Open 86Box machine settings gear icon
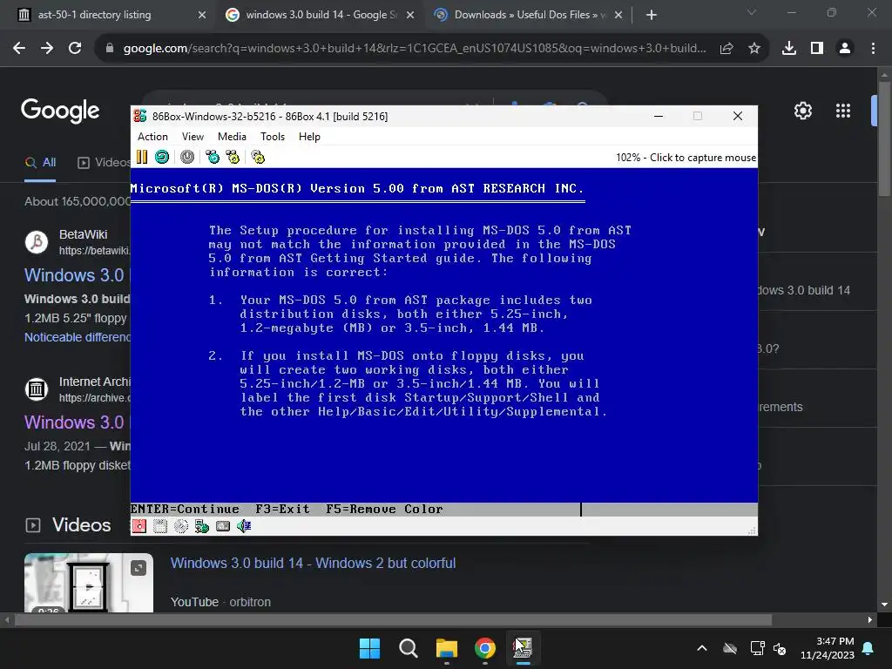Viewport: 892px width, 669px height. pos(258,157)
